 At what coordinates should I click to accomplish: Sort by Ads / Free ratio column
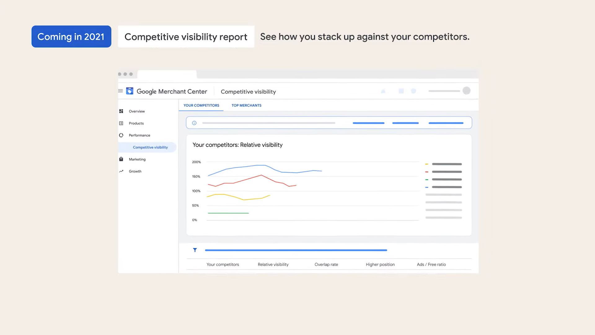coord(431,265)
